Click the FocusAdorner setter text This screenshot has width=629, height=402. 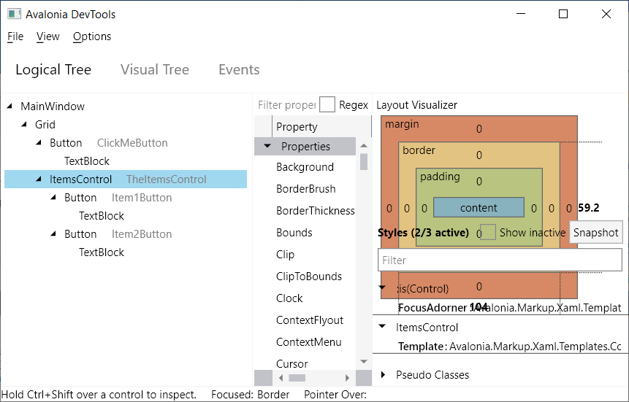[509, 308]
